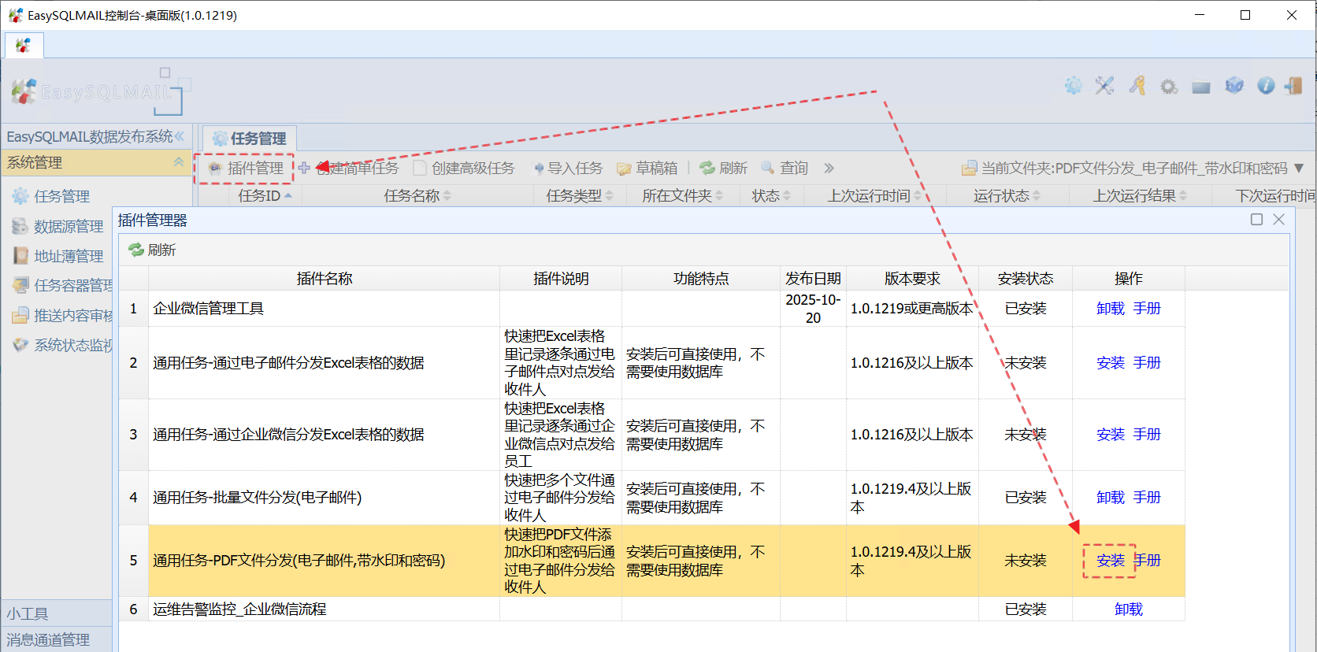Install the PDF文件分发 plugin
1317x652 pixels.
click(1110, 561)
